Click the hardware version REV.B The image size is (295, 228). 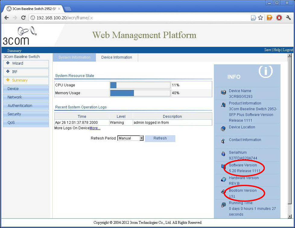[x=234, y=183]
